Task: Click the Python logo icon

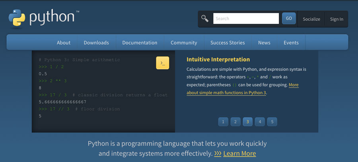Action: (17, 18)
